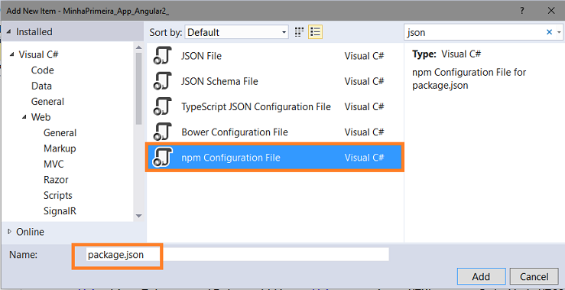Open the help question mark button

point(521,11)
